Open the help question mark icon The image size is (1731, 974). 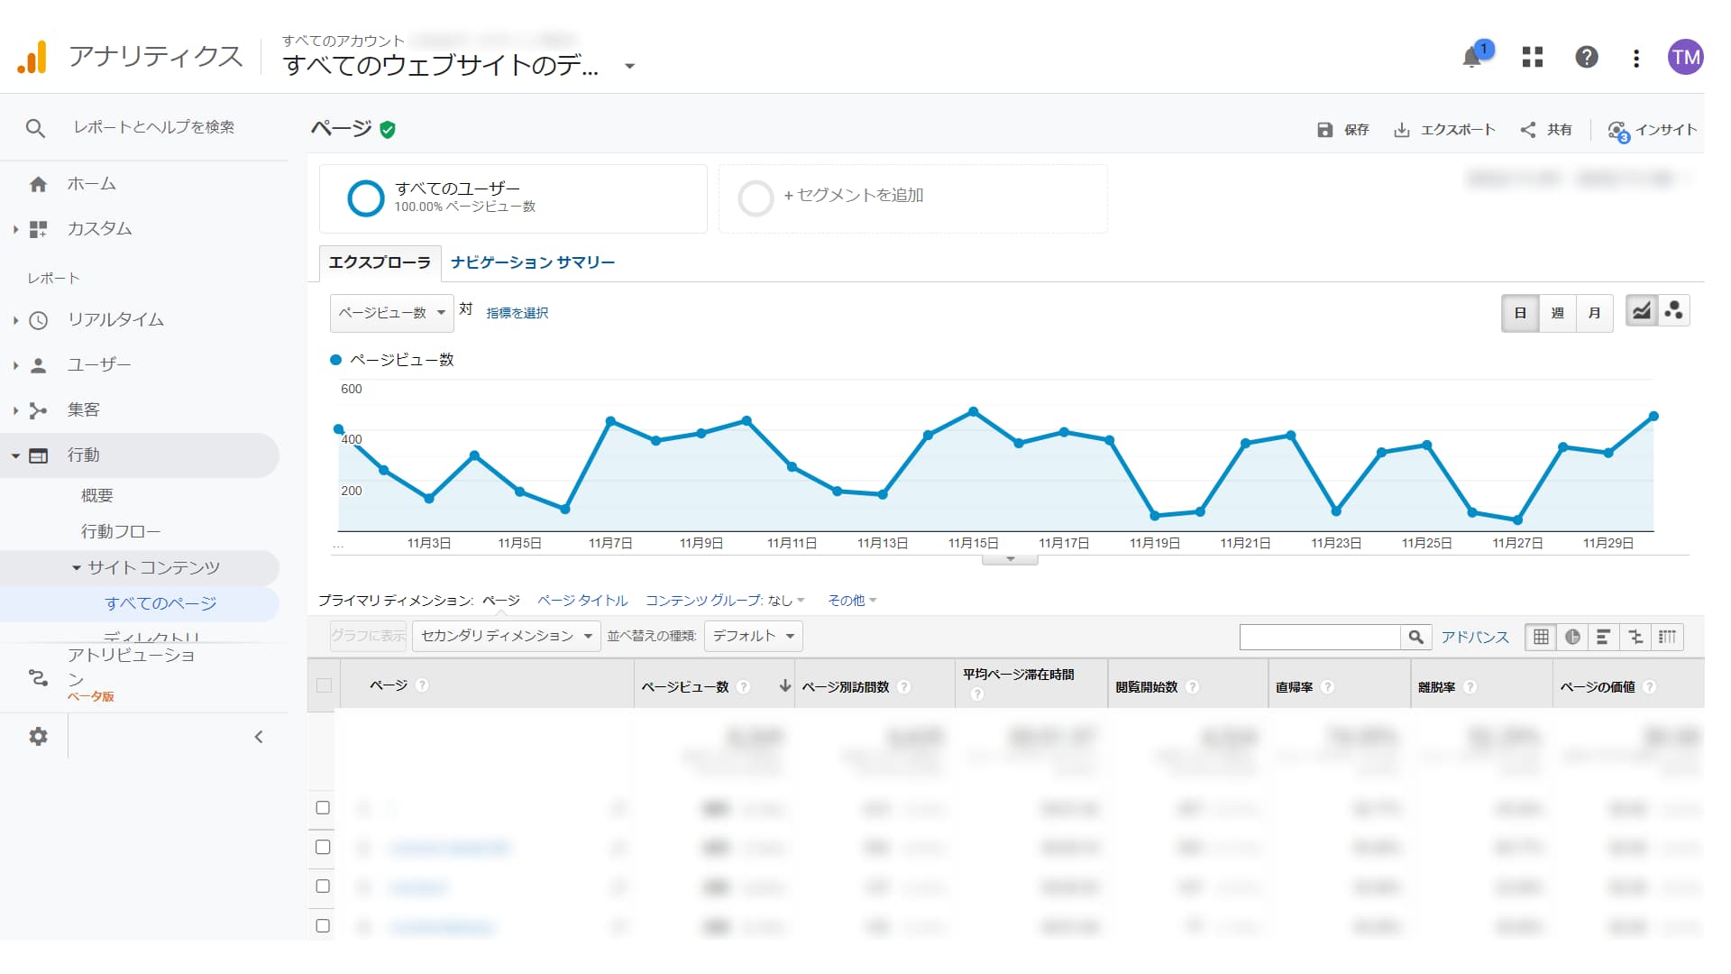point(1587,58)
